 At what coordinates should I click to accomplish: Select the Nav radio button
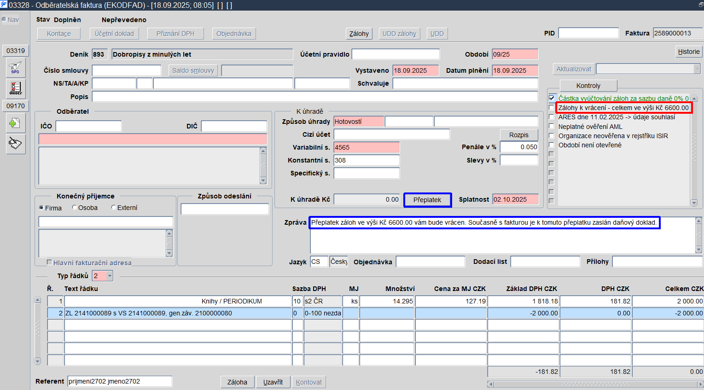pos(4,20)
